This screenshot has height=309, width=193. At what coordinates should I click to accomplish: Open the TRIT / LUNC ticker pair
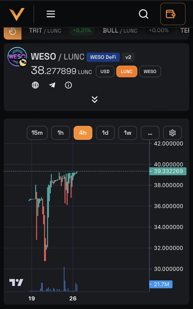[x=45, y=30]
